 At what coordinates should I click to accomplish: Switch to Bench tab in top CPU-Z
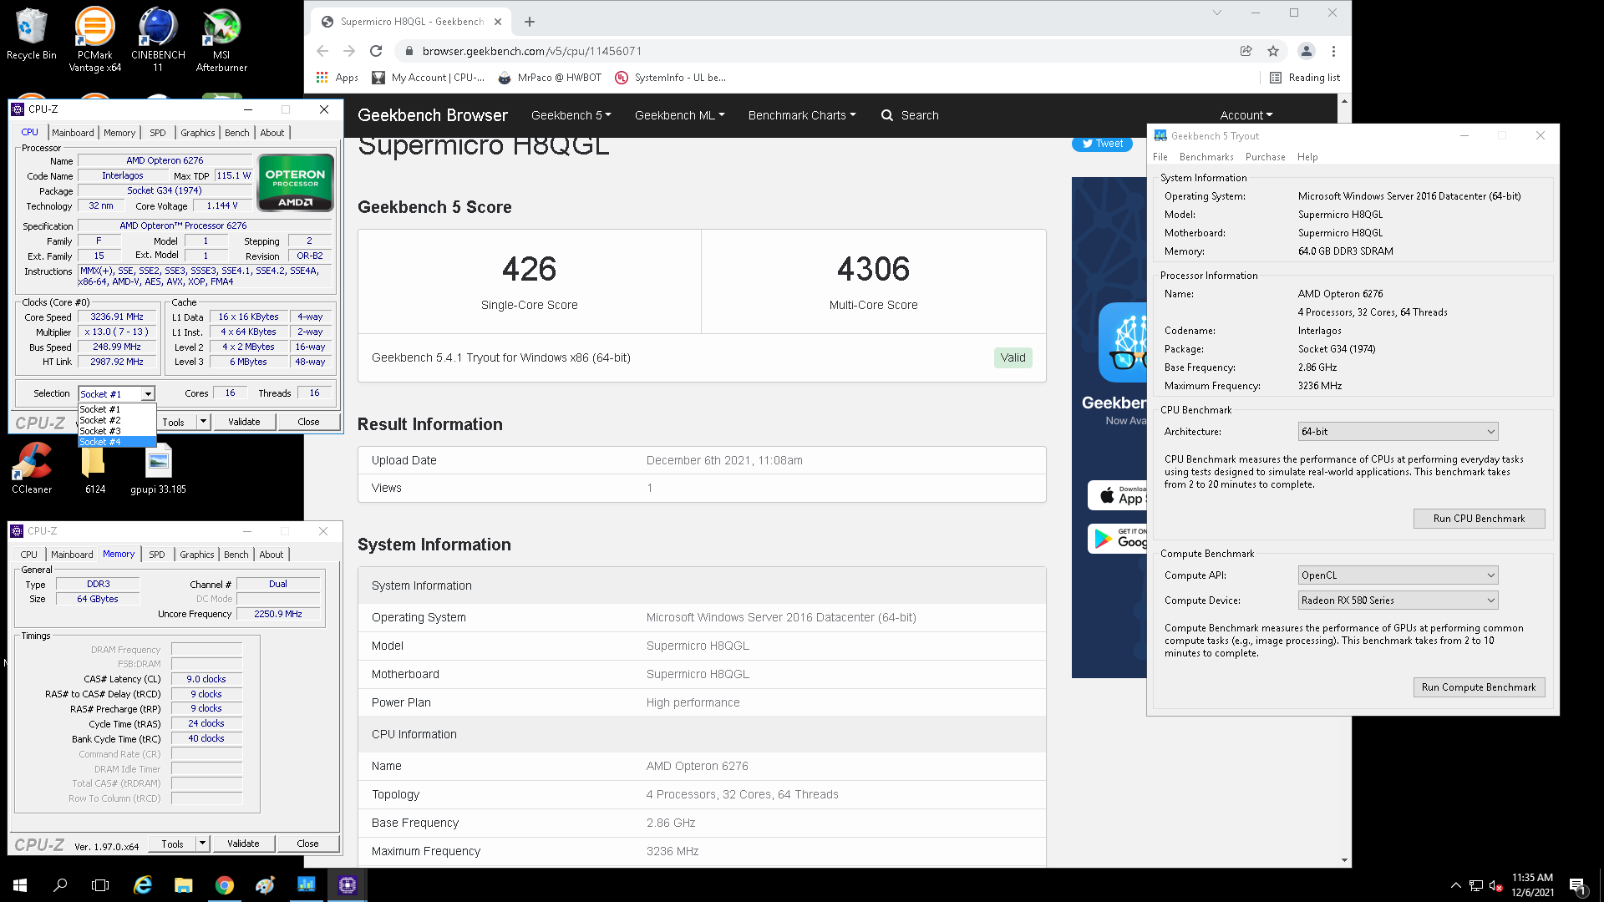(x=237, y=133)
